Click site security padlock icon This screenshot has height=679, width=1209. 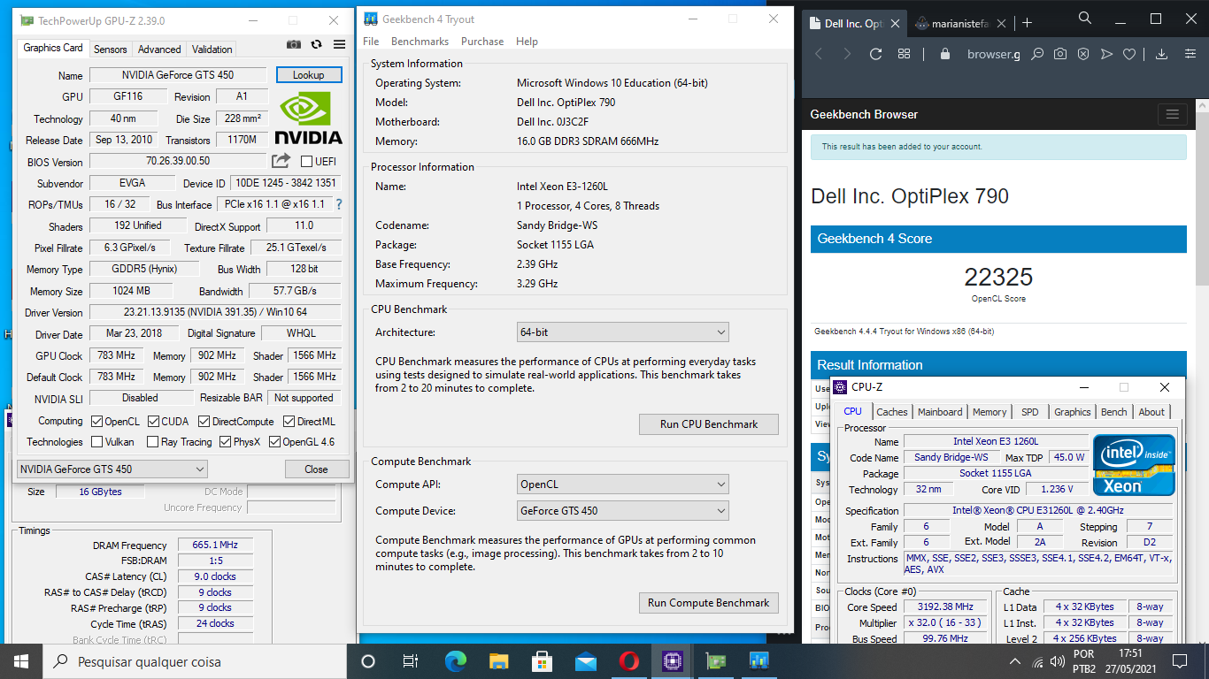[945, 54]
